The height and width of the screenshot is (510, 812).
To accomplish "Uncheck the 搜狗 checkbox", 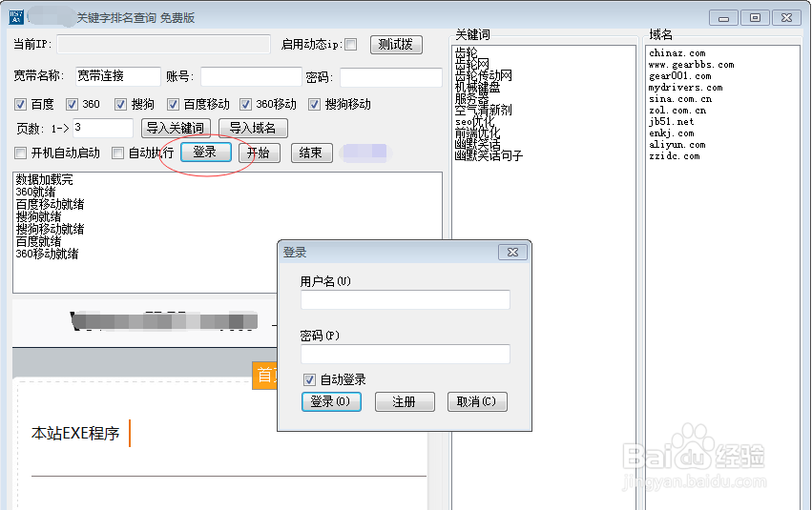I will 120,105.
